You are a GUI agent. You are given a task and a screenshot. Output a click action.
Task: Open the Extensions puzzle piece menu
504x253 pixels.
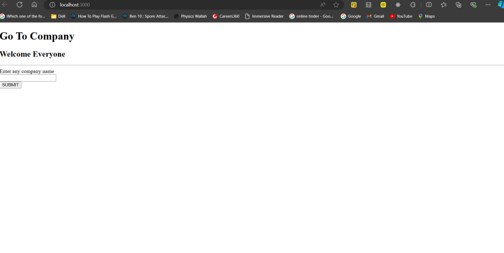click(x=413, y=4)
